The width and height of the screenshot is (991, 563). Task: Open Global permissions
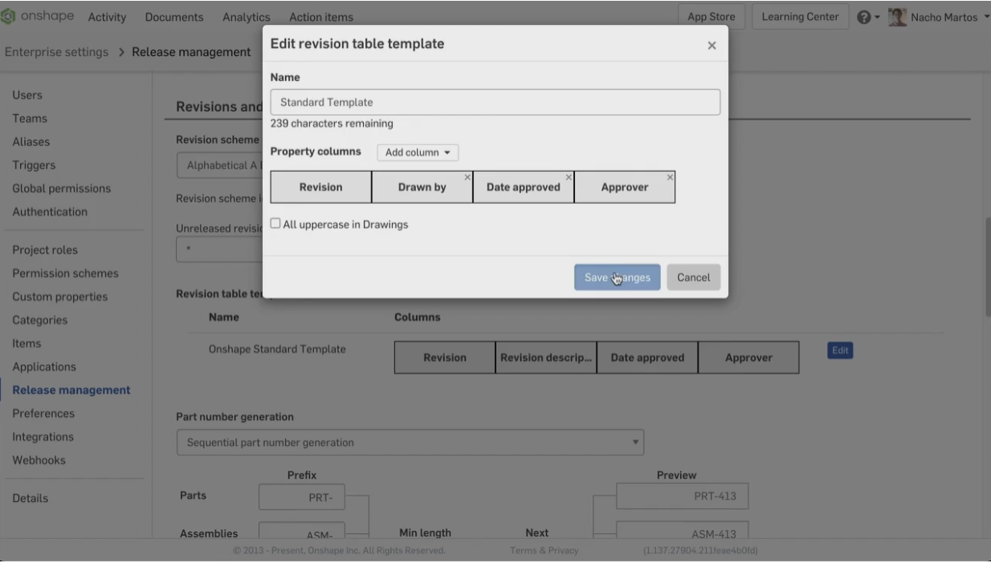coord(62,188)
